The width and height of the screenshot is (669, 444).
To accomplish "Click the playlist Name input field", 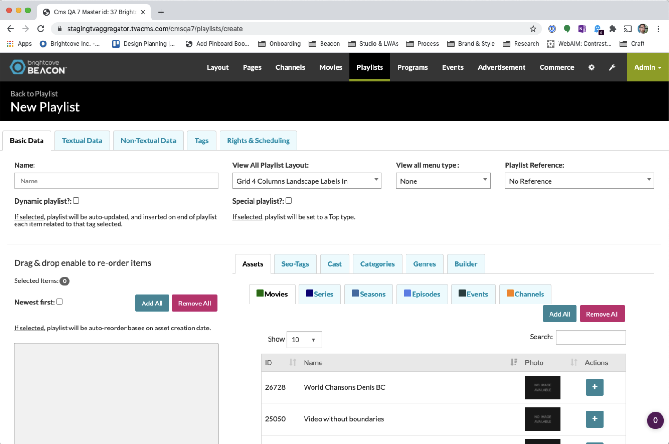I will coord(116,181).
